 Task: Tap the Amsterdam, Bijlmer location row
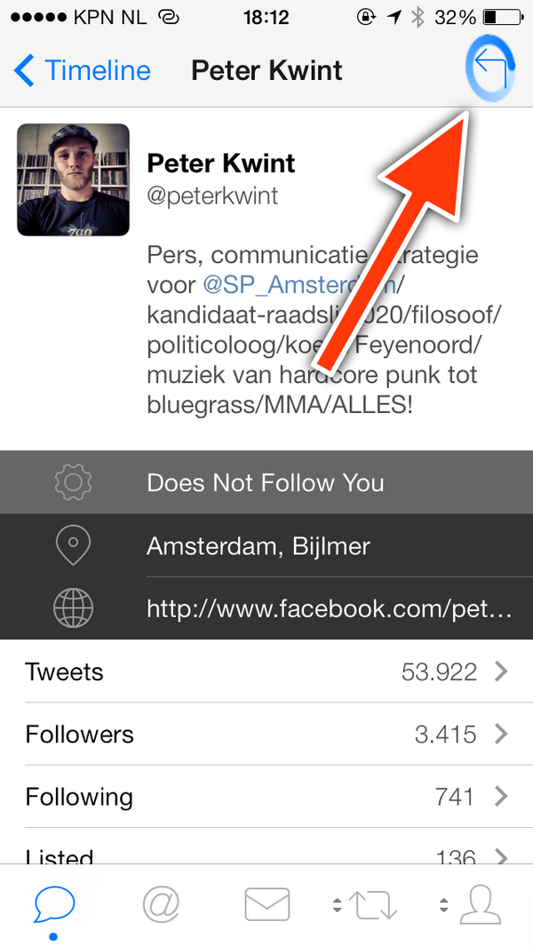click(x=266, y=545)
